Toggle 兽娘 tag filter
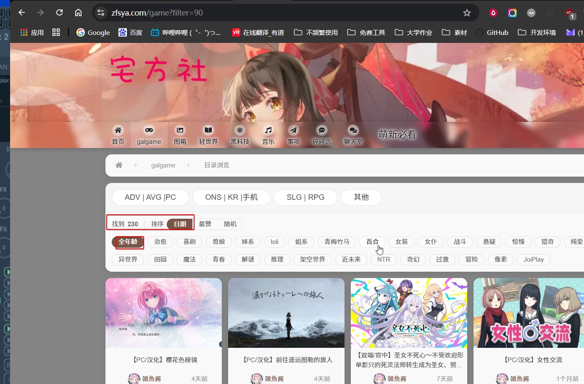 [219, 242]
